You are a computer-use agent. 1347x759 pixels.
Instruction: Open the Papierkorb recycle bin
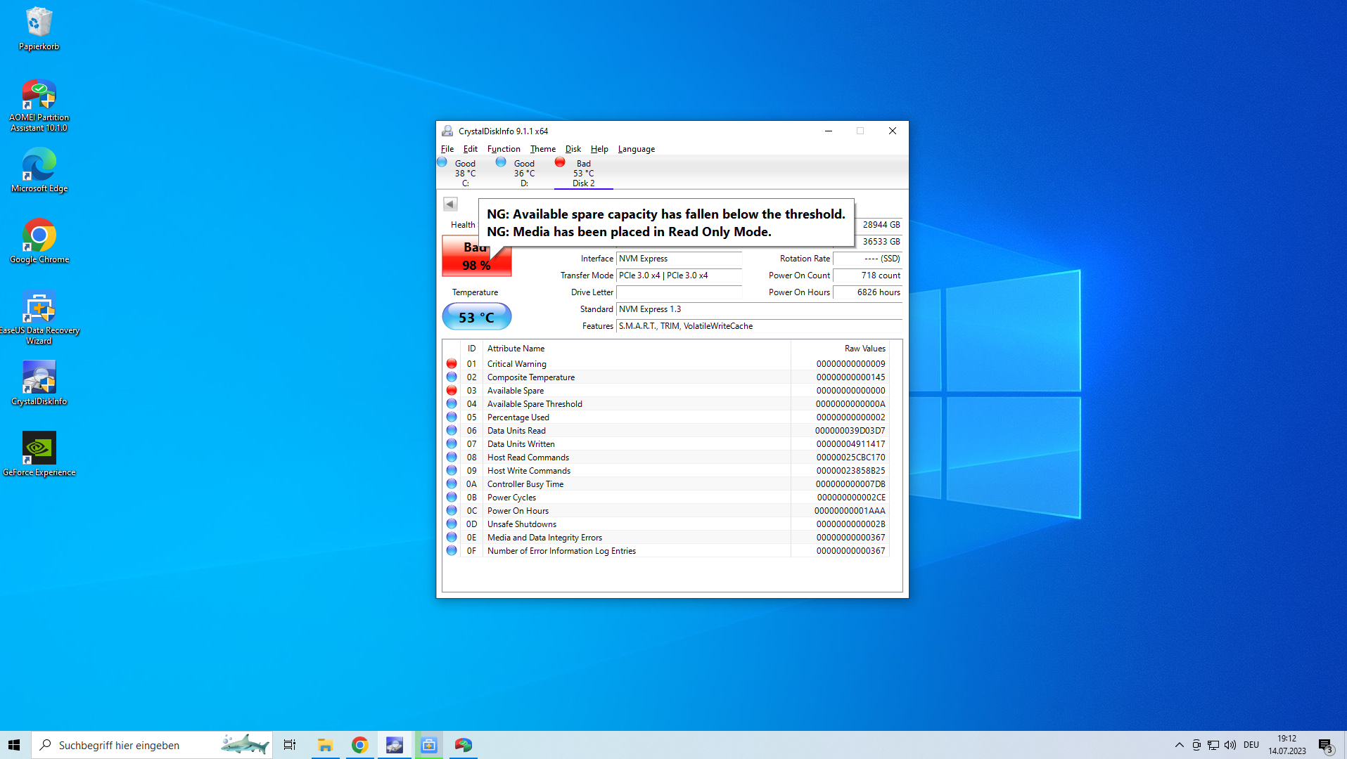tap(39, 21)
